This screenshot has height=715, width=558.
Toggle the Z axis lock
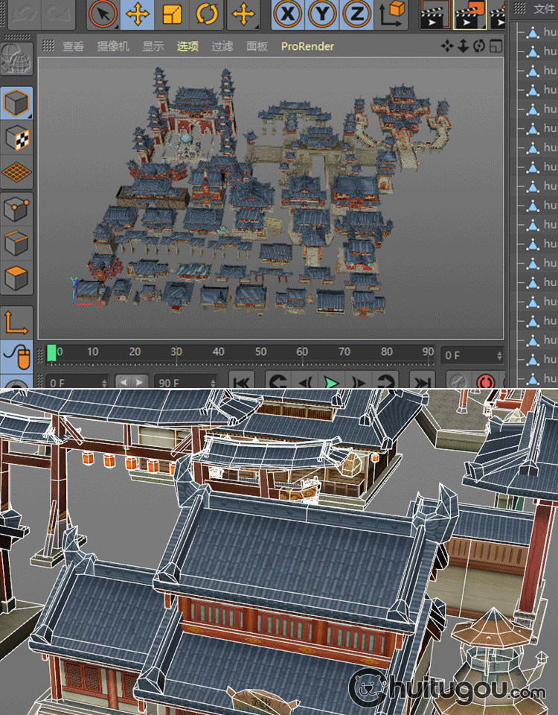357,14
